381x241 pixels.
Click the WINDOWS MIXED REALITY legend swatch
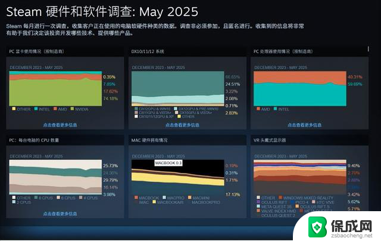click(x=280, y=197)
